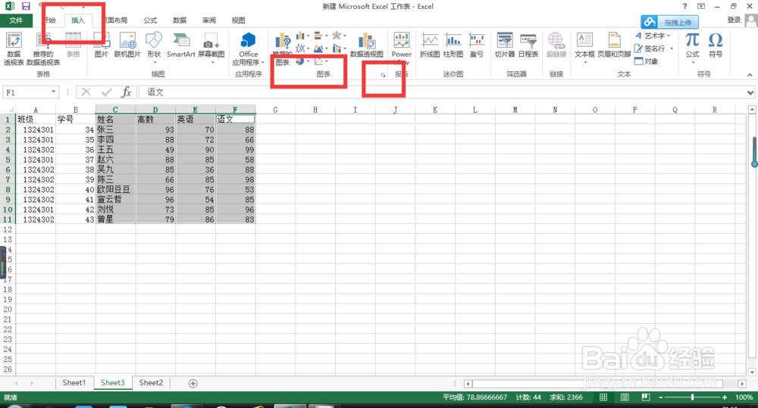The width and height of the screenshot is (758, 408).
Task: Open ribbon display options
Action: pos(701,6)
